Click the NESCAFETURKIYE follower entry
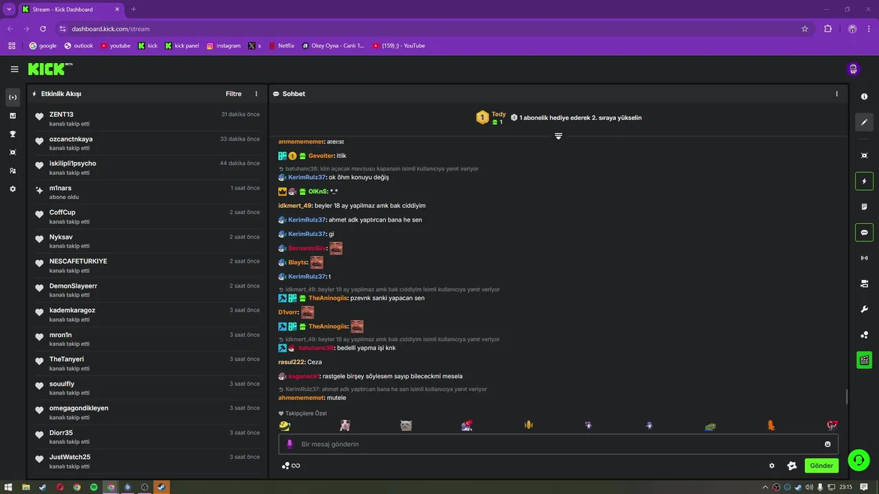Image resolution: width=879 pixels, height=494 pixels. click(x=147, y=266)
